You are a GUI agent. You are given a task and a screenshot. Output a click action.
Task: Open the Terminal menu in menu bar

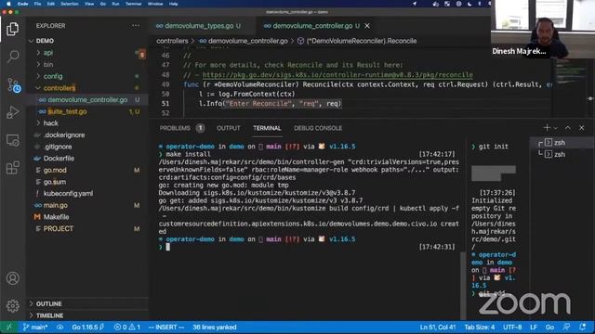[x=133, y=4]
